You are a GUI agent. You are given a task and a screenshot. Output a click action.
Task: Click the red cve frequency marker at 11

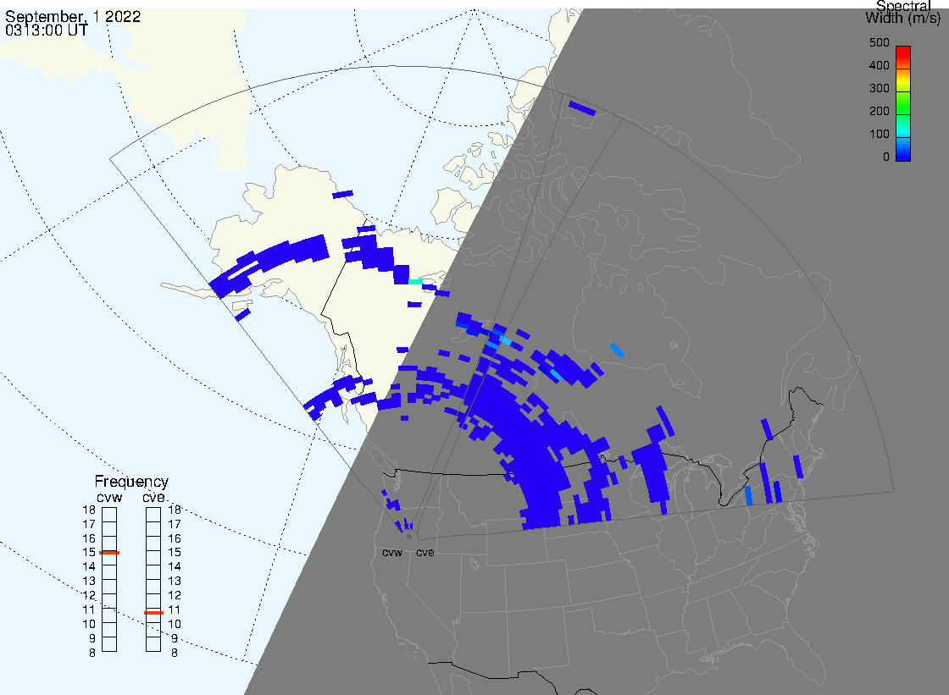coord(153,613)
